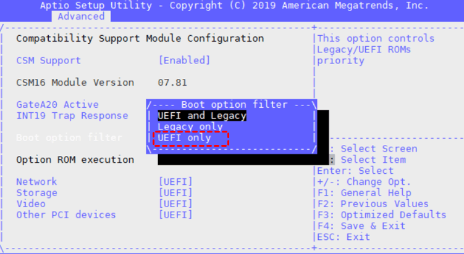464x254 pixels.
Task: Select the Network option ROM label
Action: [x=36, y=181]
